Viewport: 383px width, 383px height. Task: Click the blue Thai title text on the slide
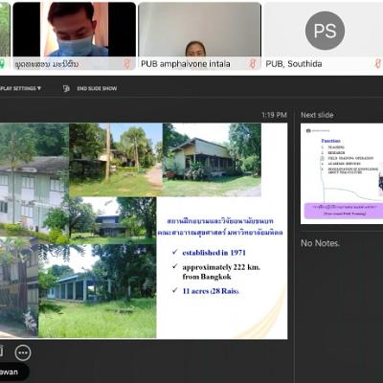point(220,227)
